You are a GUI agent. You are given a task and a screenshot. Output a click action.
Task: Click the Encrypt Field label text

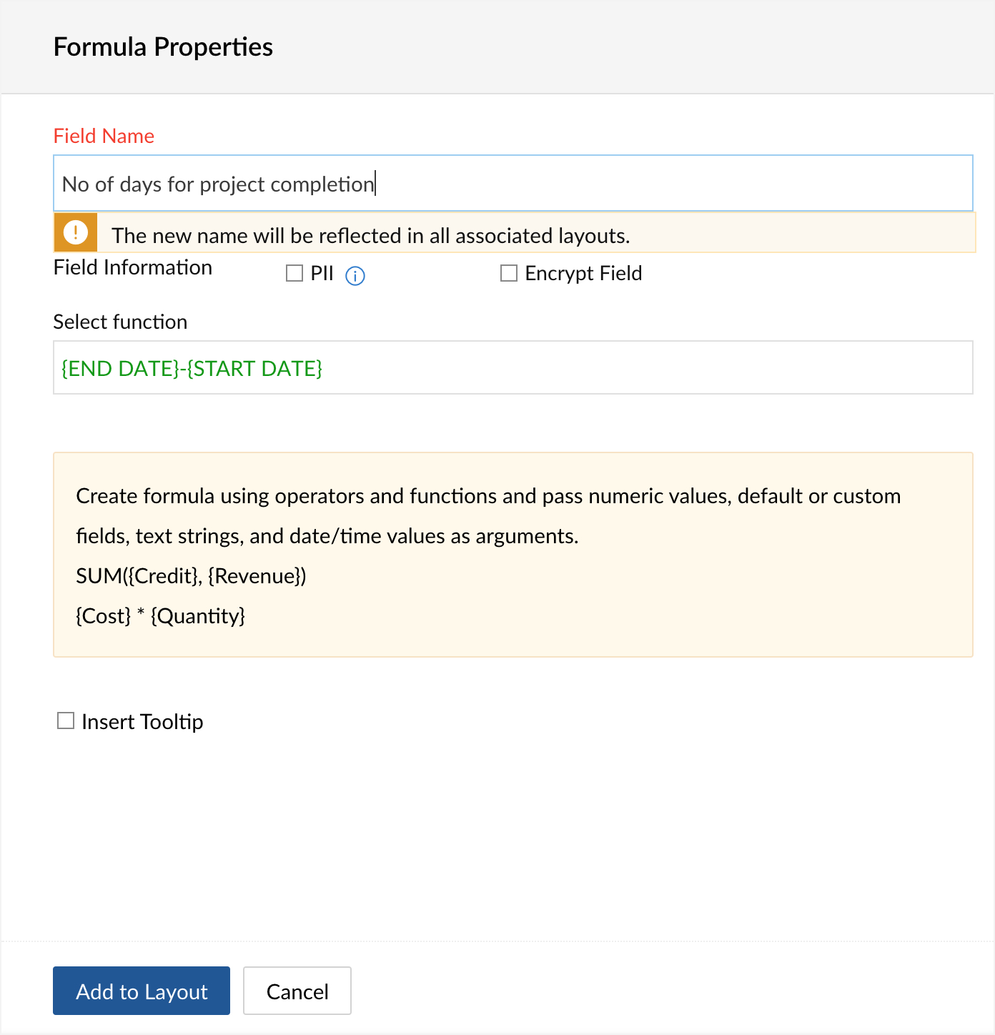583,273
